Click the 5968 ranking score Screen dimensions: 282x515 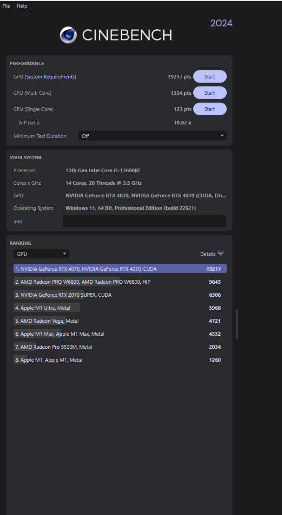pos(215,308)
